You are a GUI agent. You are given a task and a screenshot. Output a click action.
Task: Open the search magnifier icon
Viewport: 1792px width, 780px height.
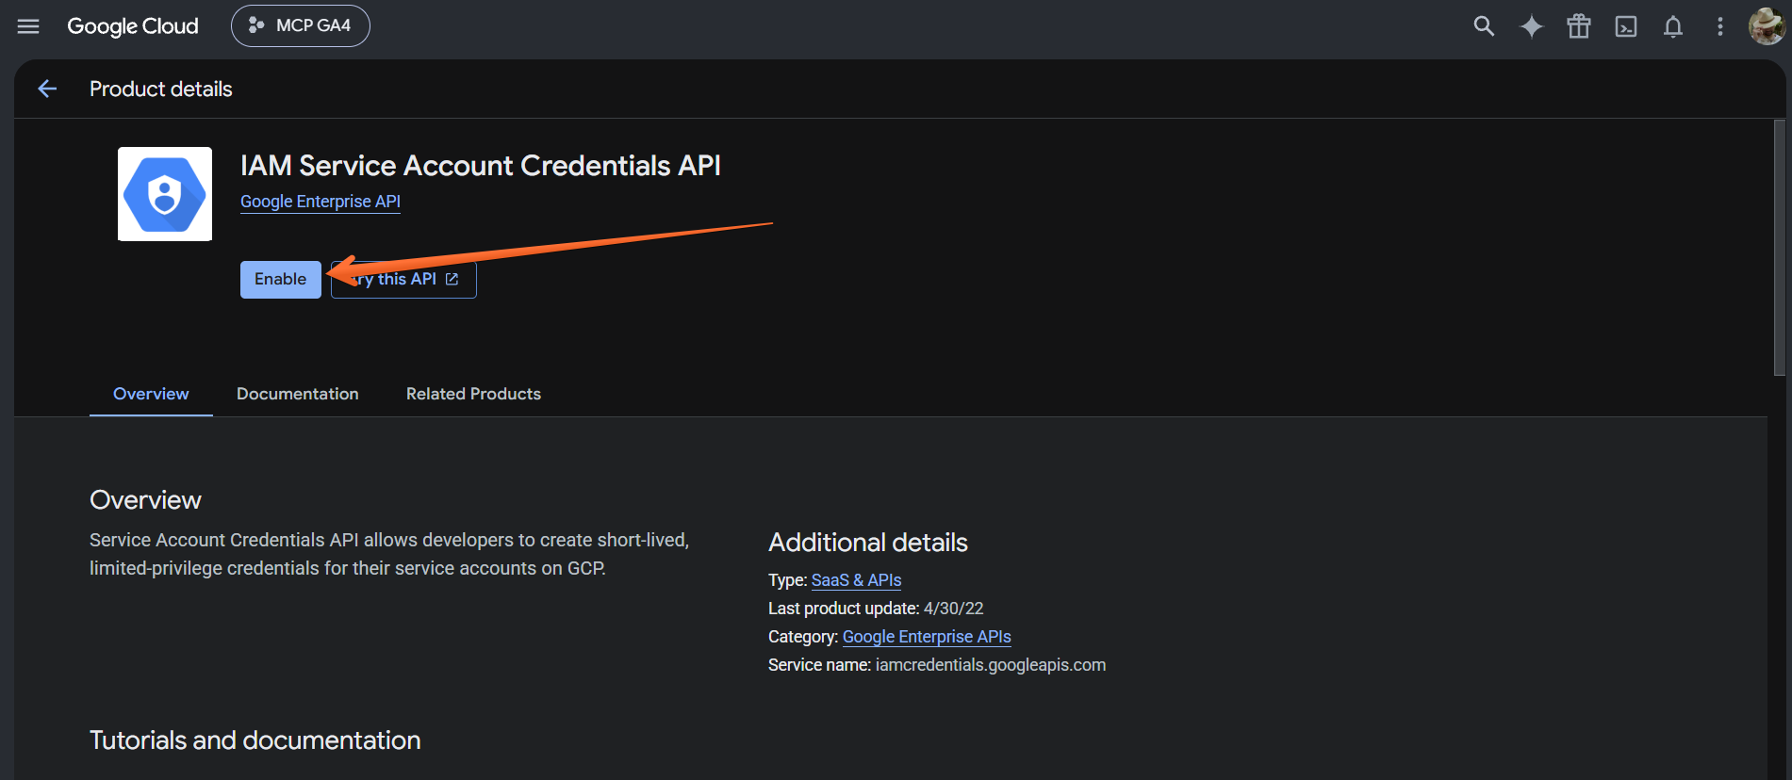tap(1484, 26)
